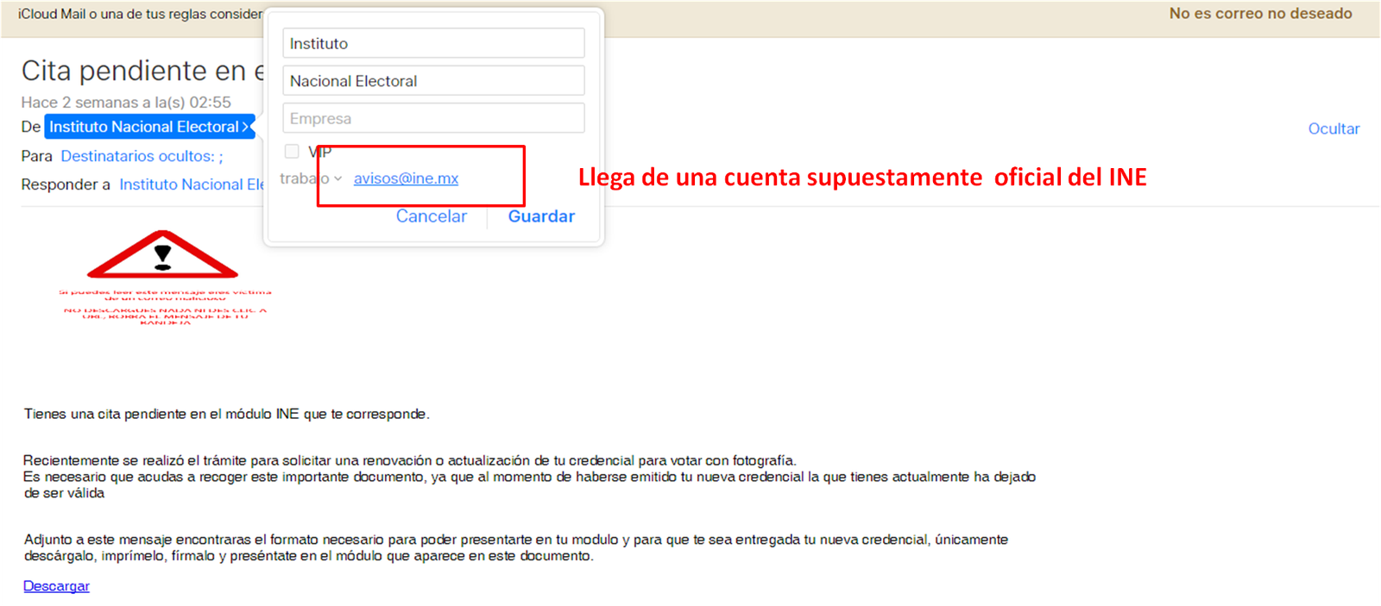1381x606 pixels.
Task: Click the red "Llega de una cuenta" annotation
Action: tap(861, 177)
